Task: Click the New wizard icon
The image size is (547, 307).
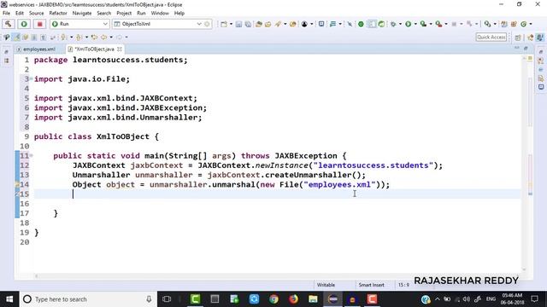Action: [x=224, y=24]
